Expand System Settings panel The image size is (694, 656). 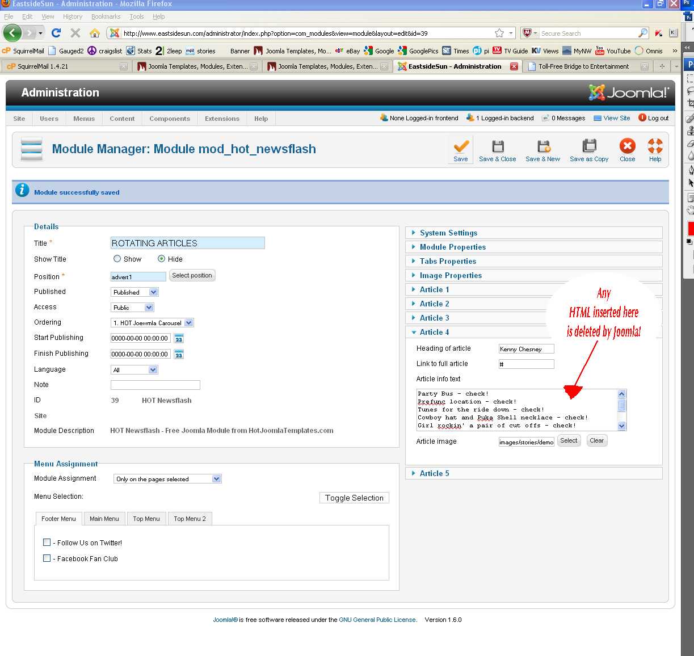[x=533, y=233]
